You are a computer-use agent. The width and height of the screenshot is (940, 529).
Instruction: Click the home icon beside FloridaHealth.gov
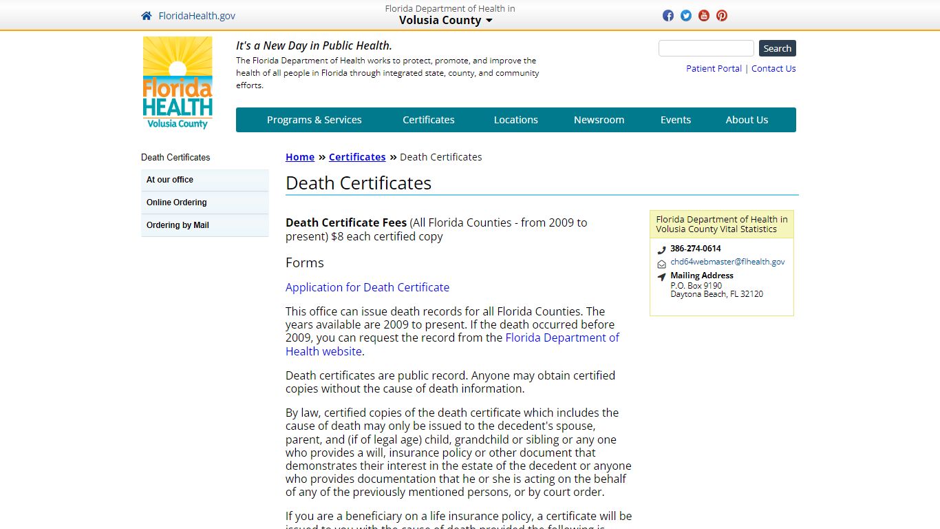coord(146,16)
